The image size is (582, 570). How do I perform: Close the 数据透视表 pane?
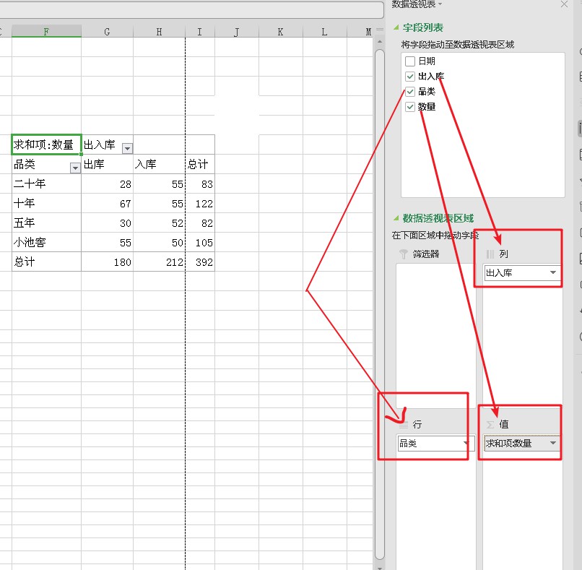[x=564, y=4]
